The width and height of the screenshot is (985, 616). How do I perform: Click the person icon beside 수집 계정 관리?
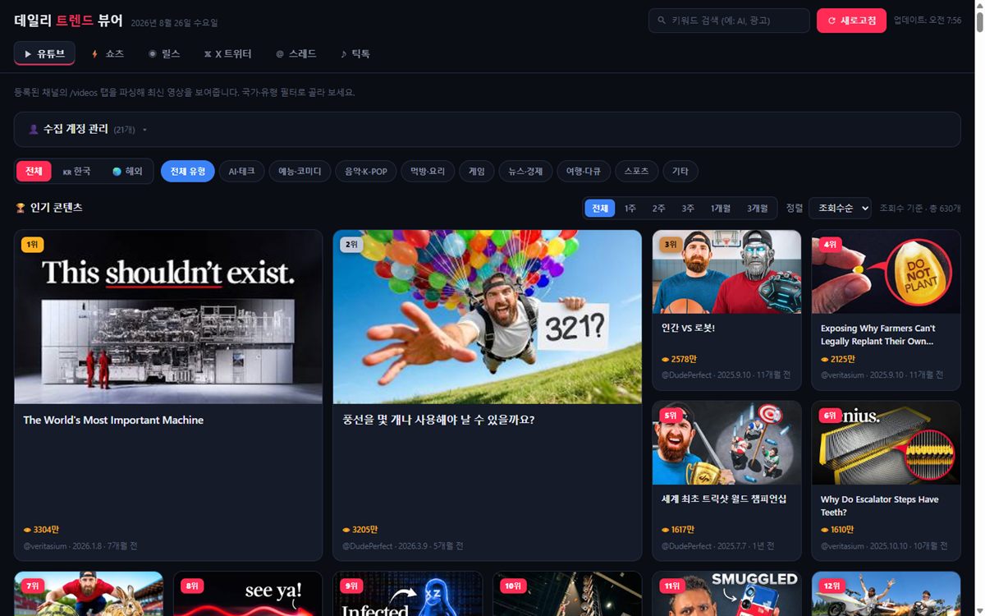pos(34,129)
